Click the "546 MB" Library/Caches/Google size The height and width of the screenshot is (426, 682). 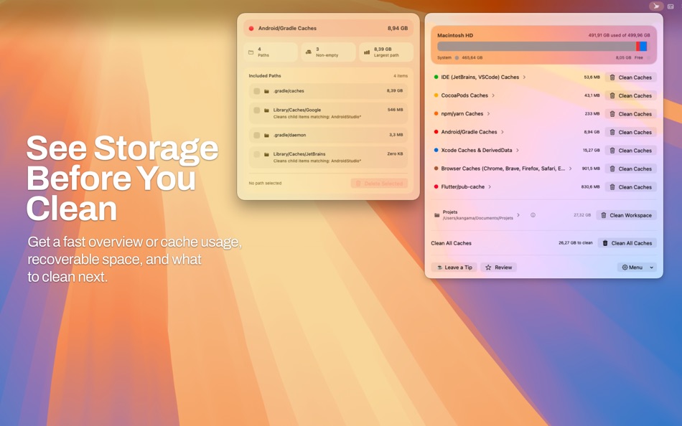click(x=395, y=110)
